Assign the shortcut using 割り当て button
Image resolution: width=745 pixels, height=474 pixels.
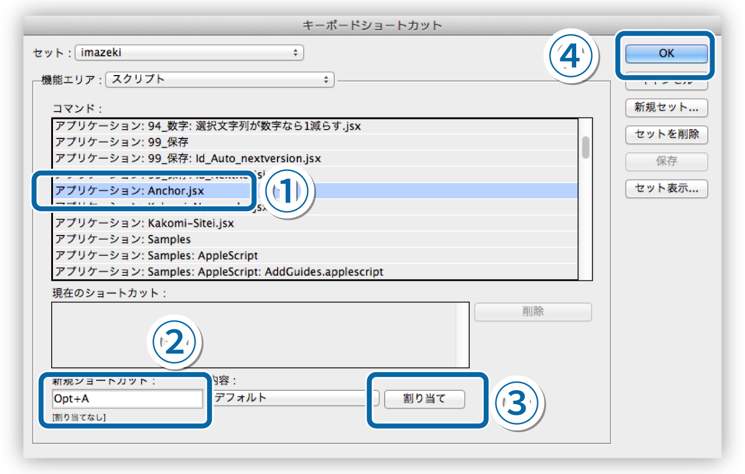point(424,400)
